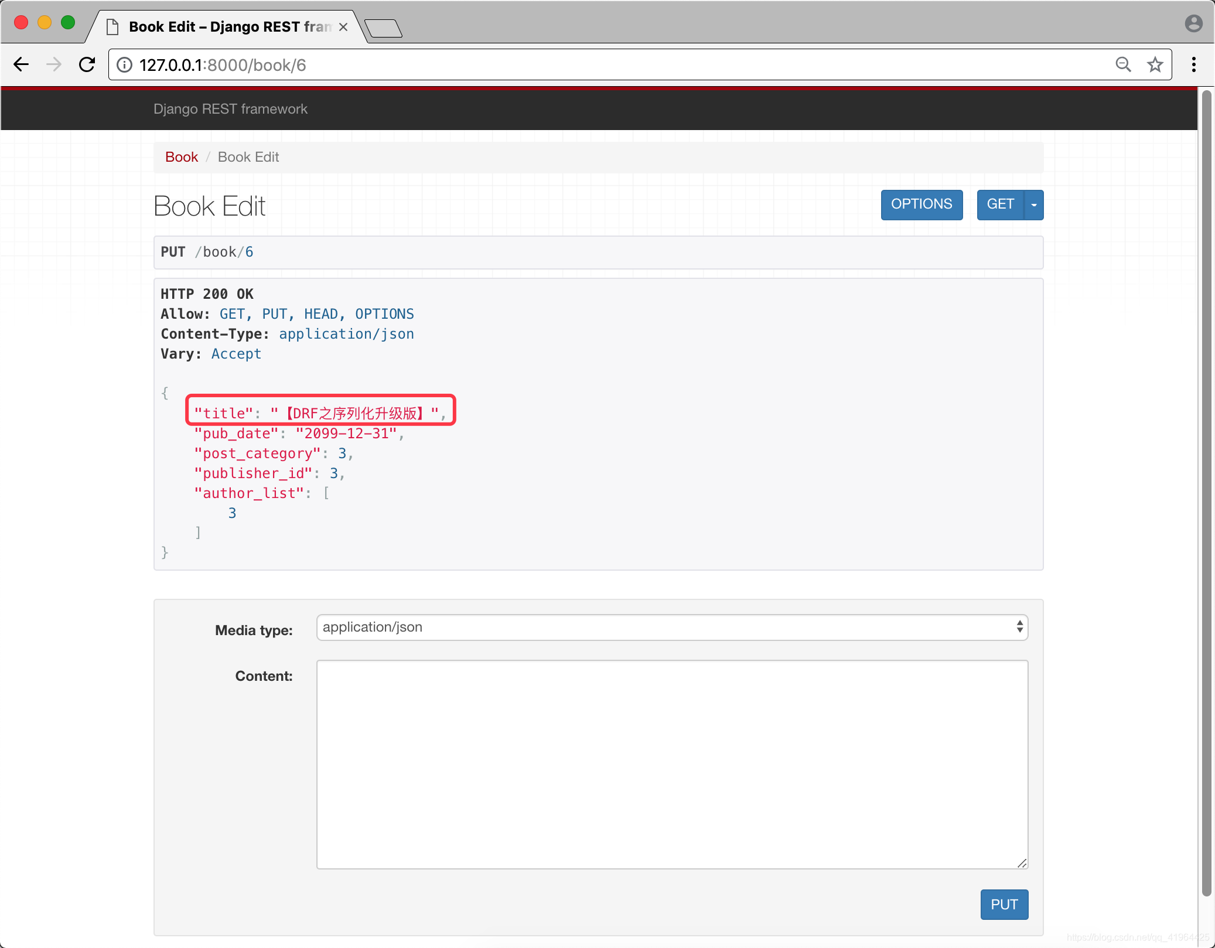1215x948 pixels.
Task: Send an OPTIONS request
Action: (922, 204)
